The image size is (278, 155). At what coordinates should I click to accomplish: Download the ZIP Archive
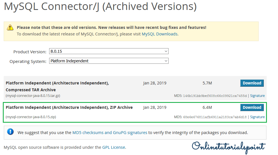coord(252,107)
